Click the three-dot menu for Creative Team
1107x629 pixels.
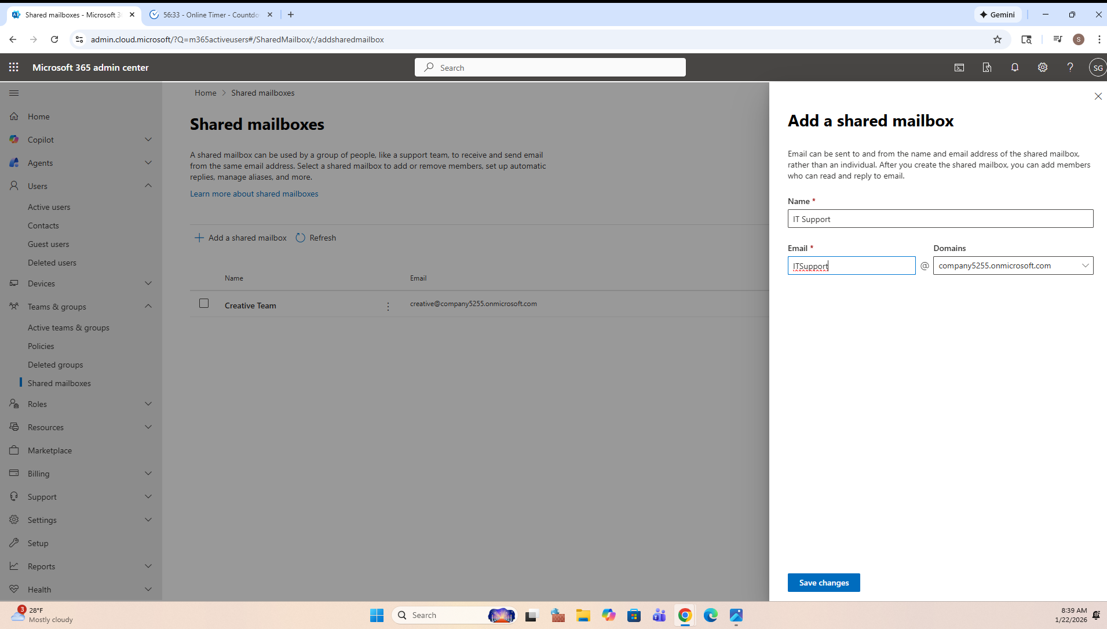388,306
